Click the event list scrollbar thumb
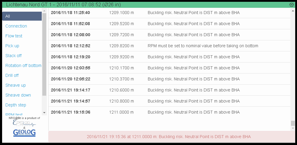297x145 pixels. click(x=293, y=123)
